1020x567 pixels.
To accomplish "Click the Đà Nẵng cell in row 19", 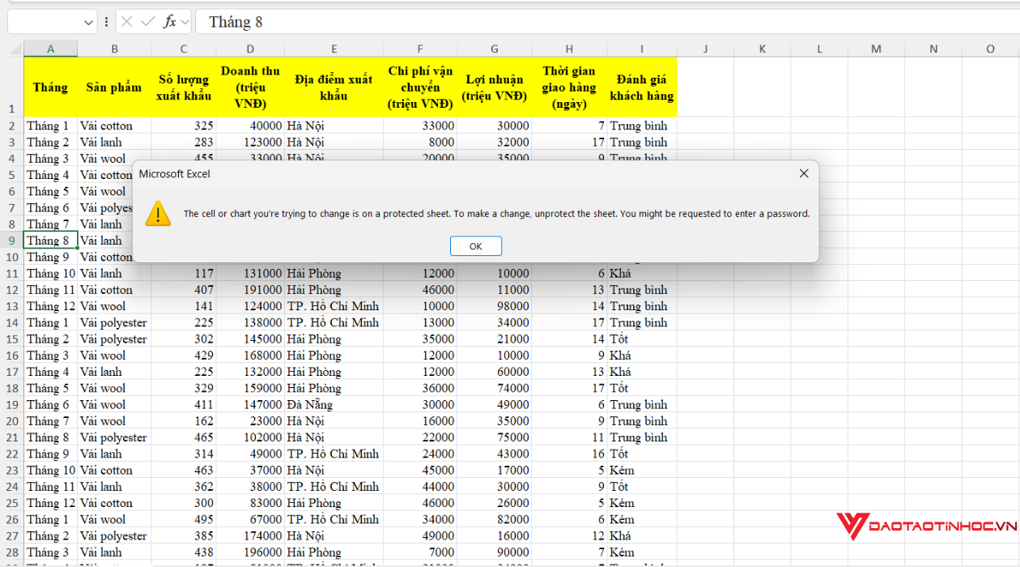I will coord(334,405).
